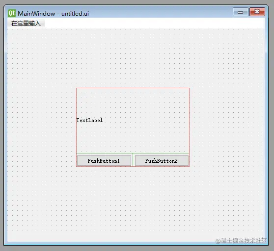Click the PushButton2 button

click(162, 160)
